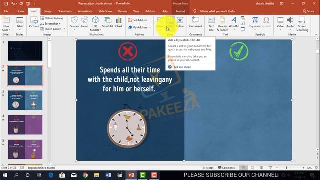Click Tell me more in tooltip
Image resolution: width=320 pixels, height=180 pixels.
click(x=182, y=67)
